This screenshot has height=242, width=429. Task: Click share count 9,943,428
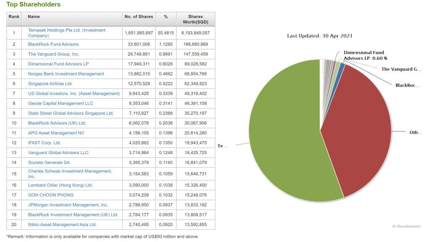click(139, 93)
